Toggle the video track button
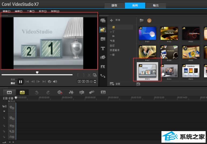This screenshot has height=144, width=207. click(12, 108)
